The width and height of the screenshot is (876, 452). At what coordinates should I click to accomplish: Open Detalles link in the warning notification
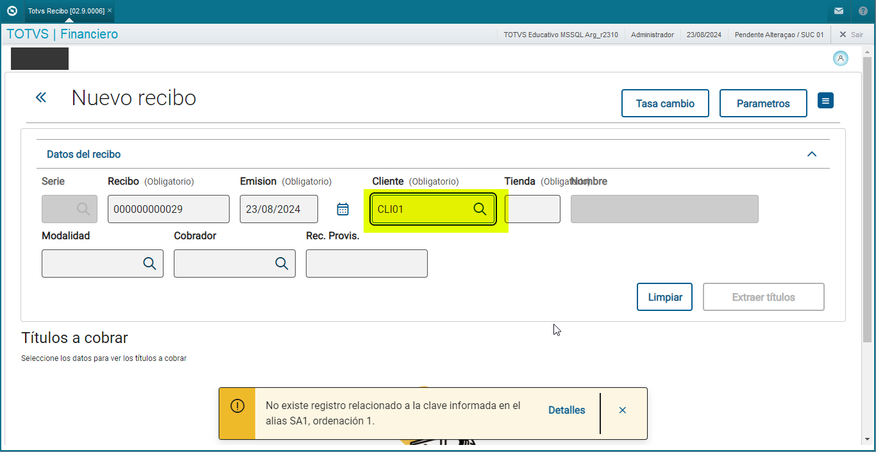(567, 410)
